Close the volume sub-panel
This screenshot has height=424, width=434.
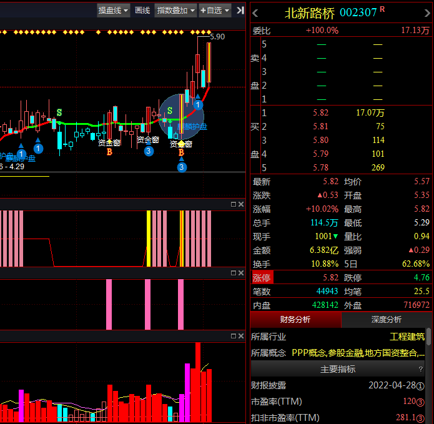(241, 336)
